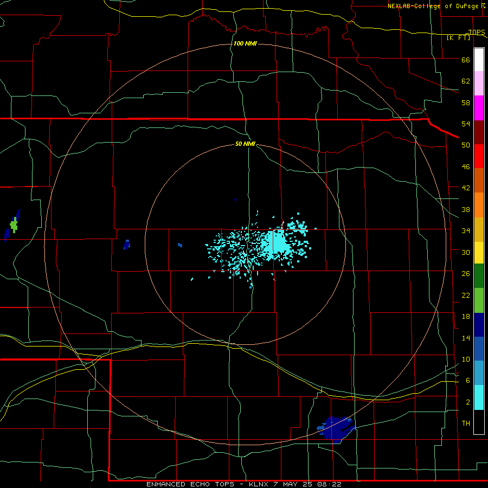488x488 pixels.
Task: Select the dark red legend swatch
Action: [479, 132]
